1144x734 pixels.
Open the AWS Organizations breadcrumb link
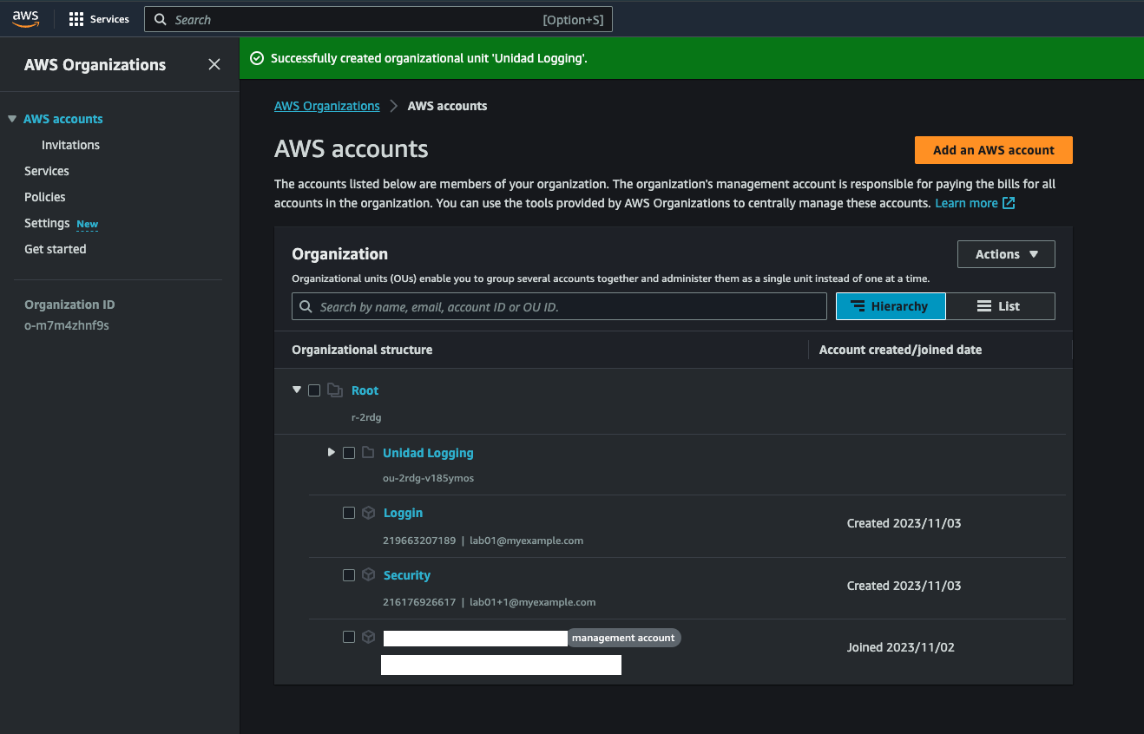pyautogui.click(x=327, y=106)
